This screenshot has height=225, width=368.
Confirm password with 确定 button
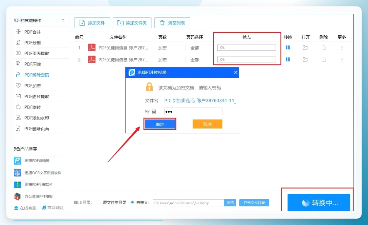click(160, 124)
